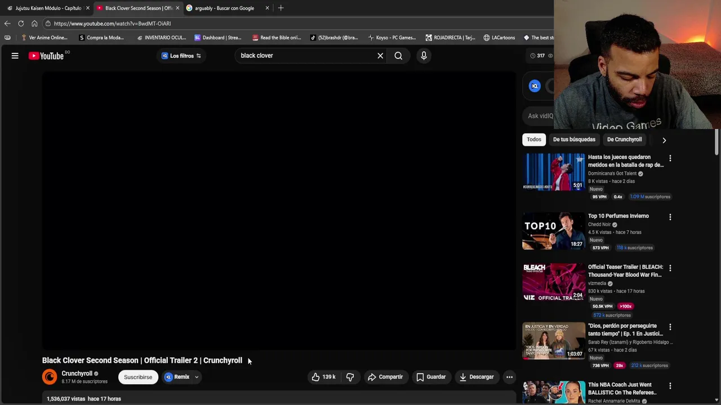Open options for 'Hasta los jueces' video
The image size is (721, 405).
(670, 158)
